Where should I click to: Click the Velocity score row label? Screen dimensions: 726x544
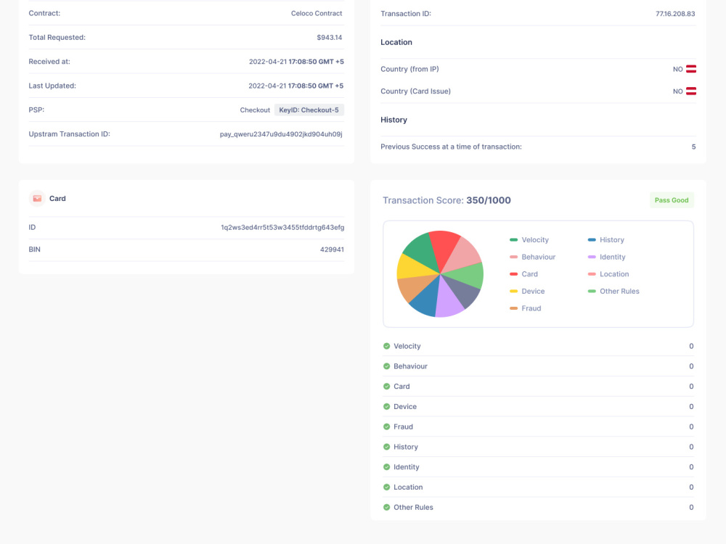[x=407, y=346]
